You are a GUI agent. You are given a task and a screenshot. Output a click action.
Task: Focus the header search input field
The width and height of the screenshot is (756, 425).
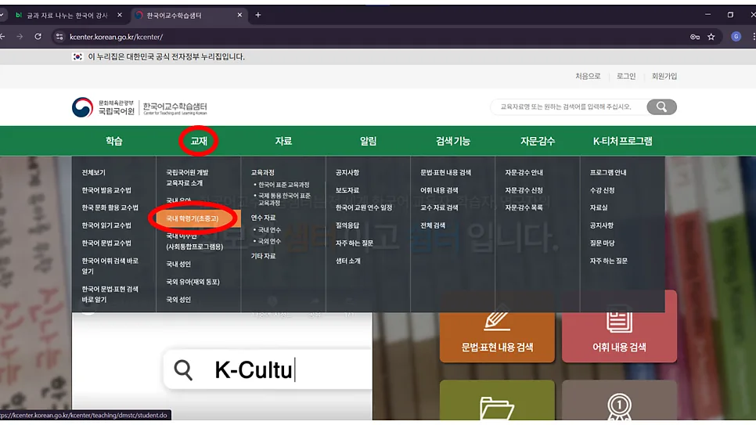pyautogui.click(x=569, y=106)
